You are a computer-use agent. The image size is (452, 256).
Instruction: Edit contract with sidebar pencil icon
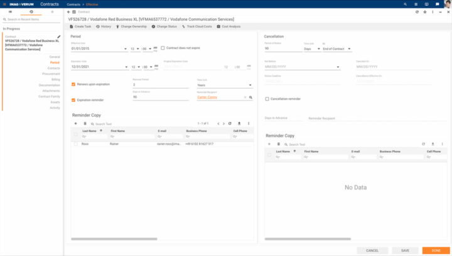[x=59, y=36]
